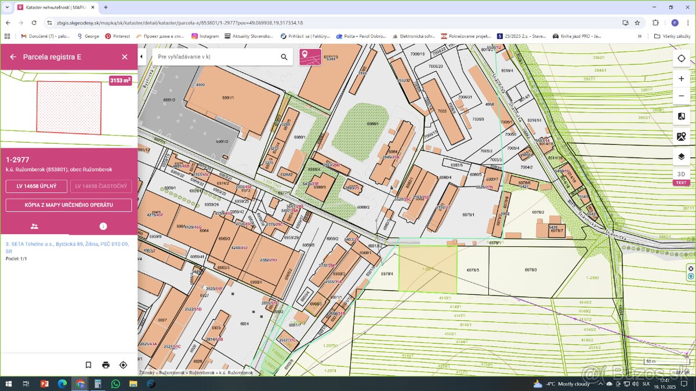Screen dimensions: 696x391
Task: Open WhatsApp from the taskbar
Action: click(x=115, y=383)
